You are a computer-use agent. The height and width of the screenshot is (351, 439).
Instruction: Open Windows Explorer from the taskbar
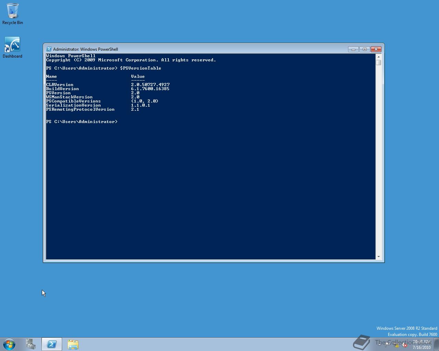tap(73, 344)
